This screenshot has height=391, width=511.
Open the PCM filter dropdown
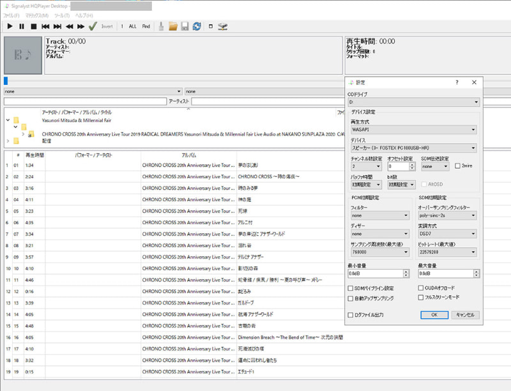point(380,215)
